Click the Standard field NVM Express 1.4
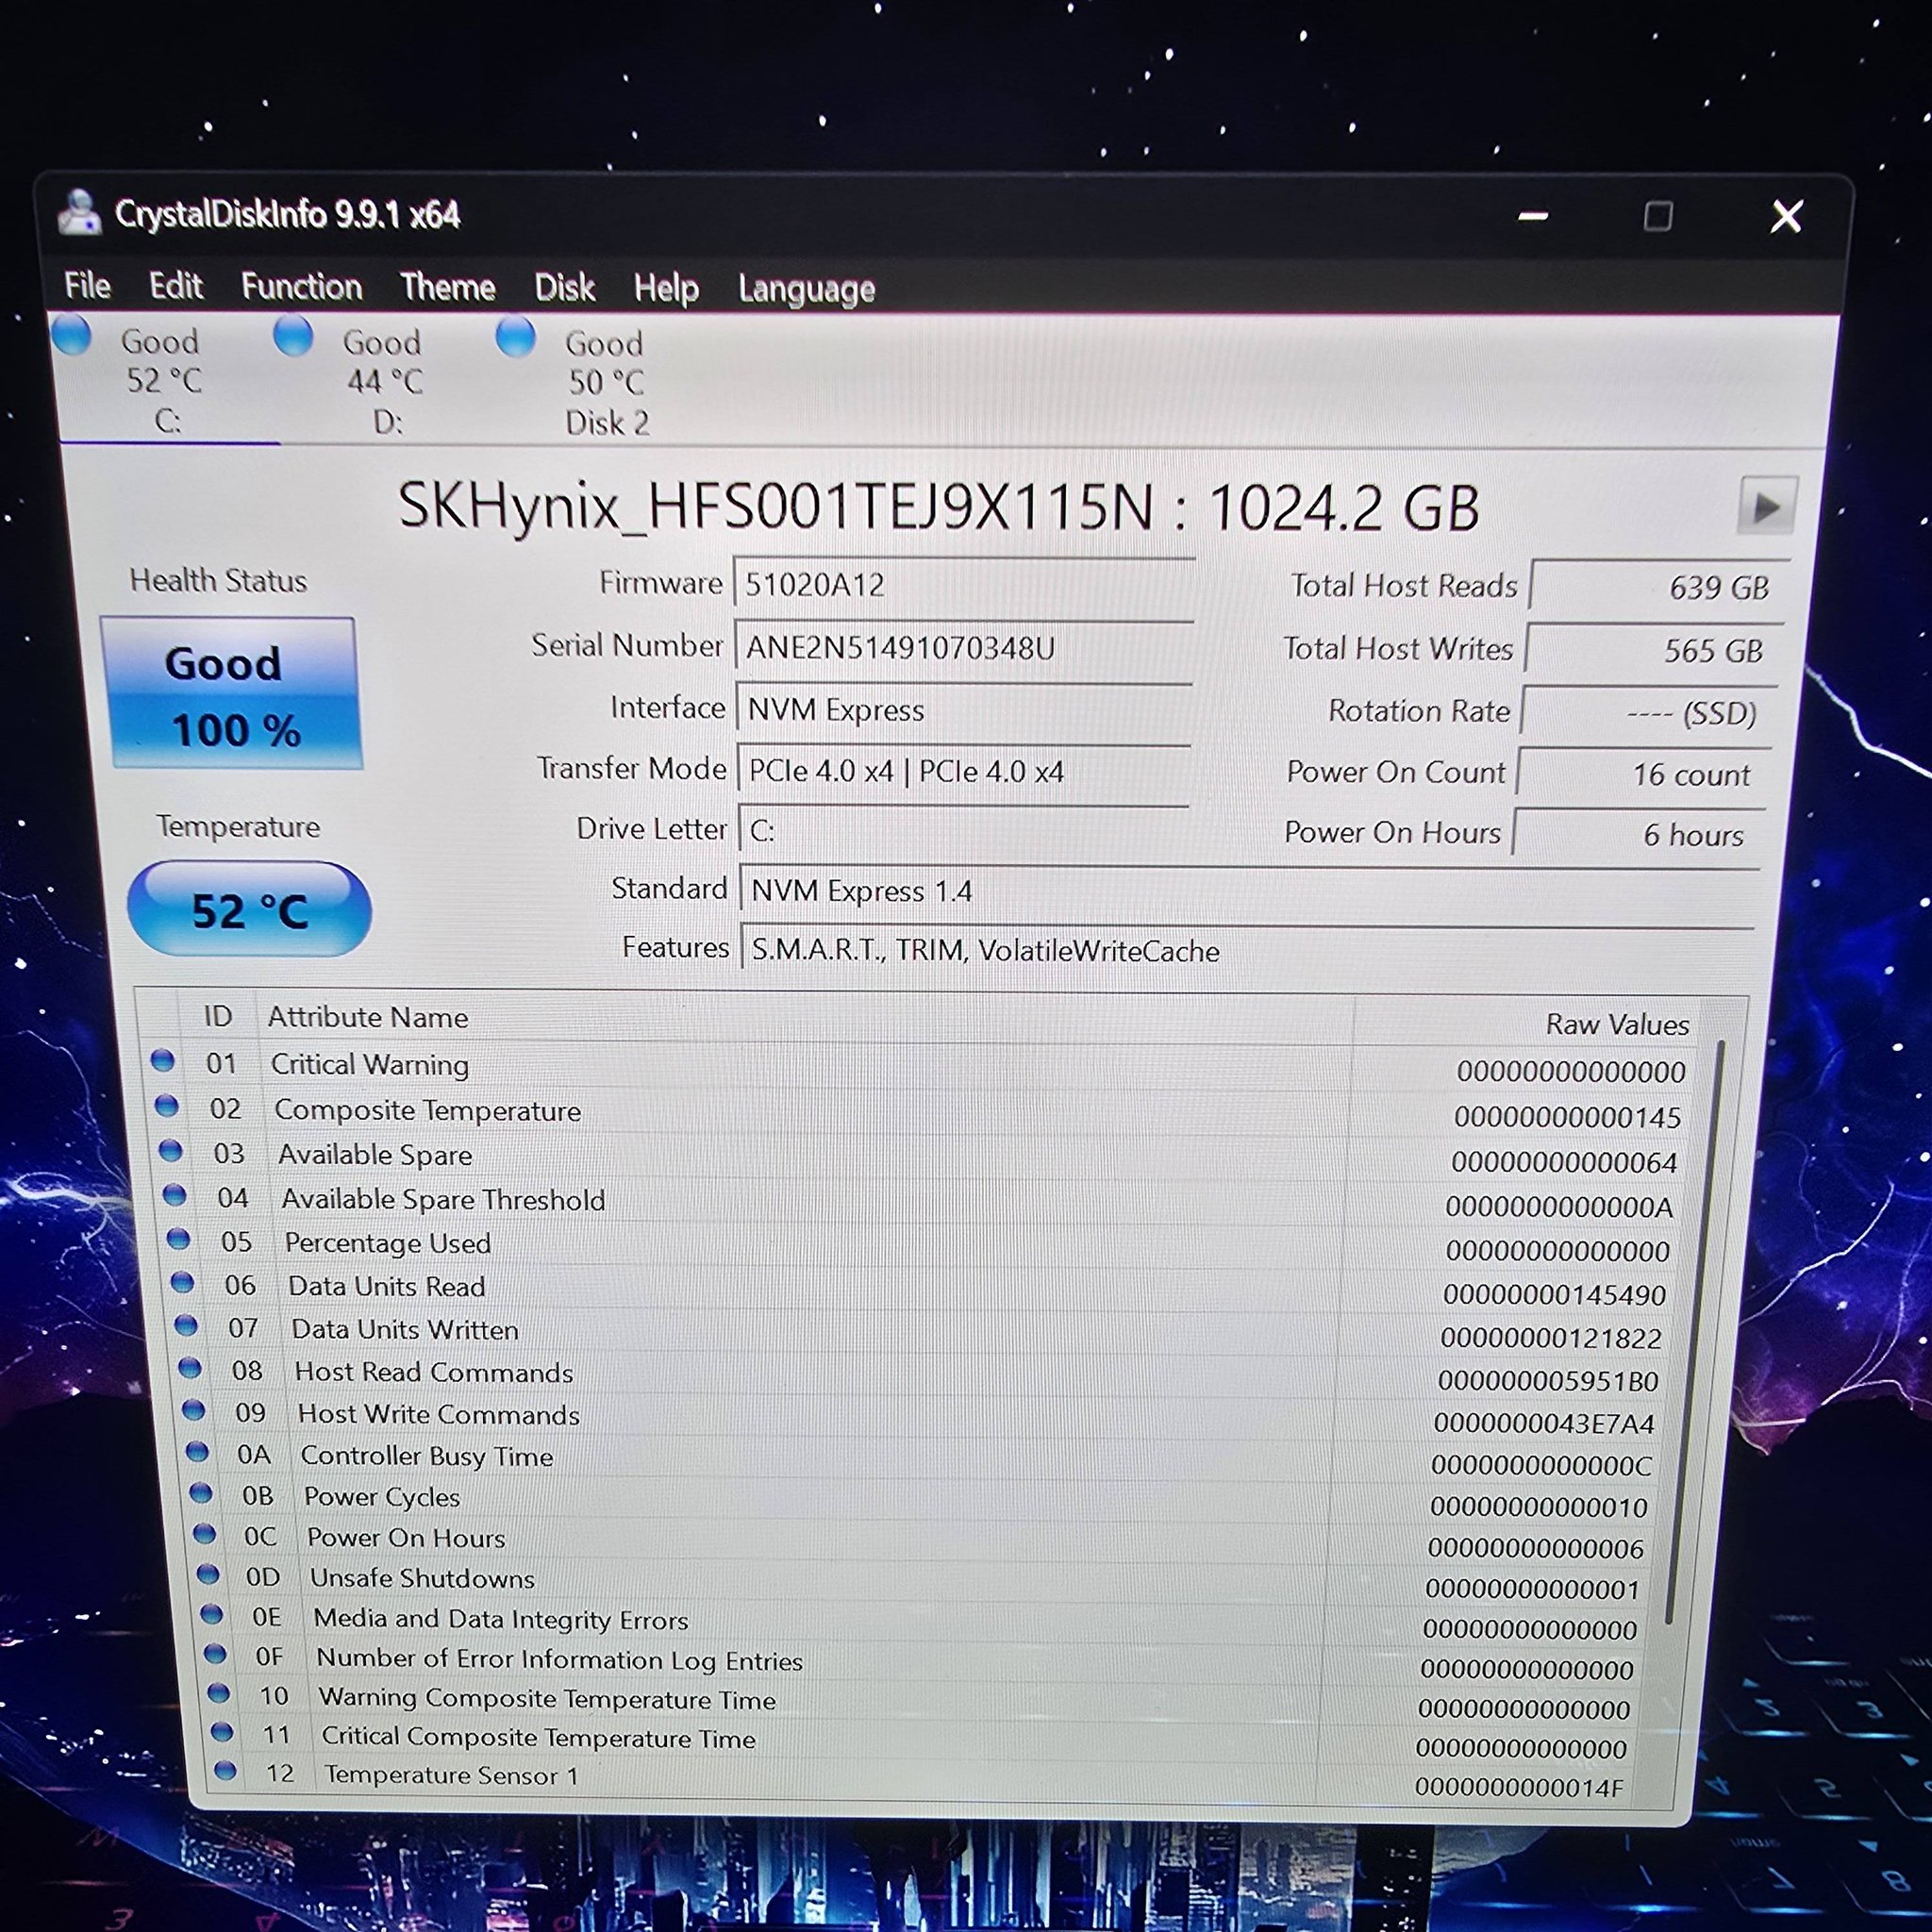The height and width of the screenshot is (1932, 1932). click(1248, 891)
